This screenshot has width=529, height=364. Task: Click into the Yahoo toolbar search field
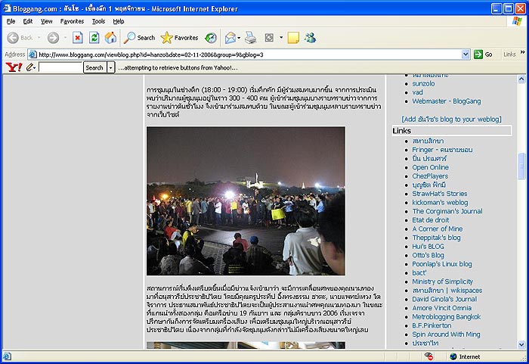coord(60,67)
